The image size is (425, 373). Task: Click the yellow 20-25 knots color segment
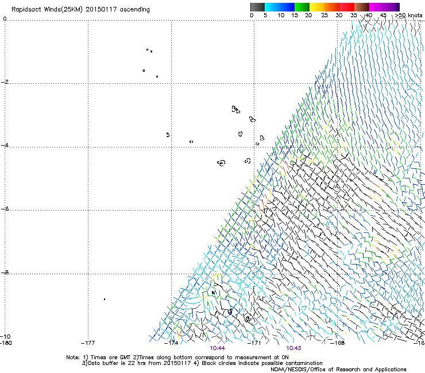(x=317, y=7)
